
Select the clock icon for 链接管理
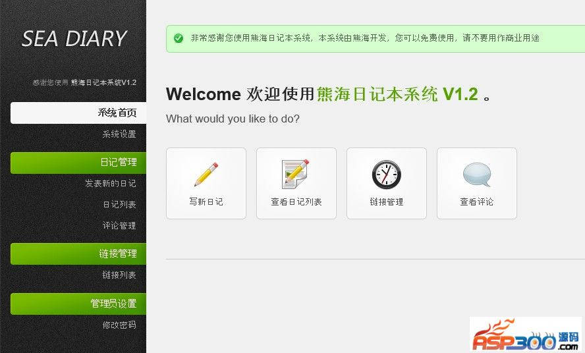pyautogui.click(x=387, y=175)
